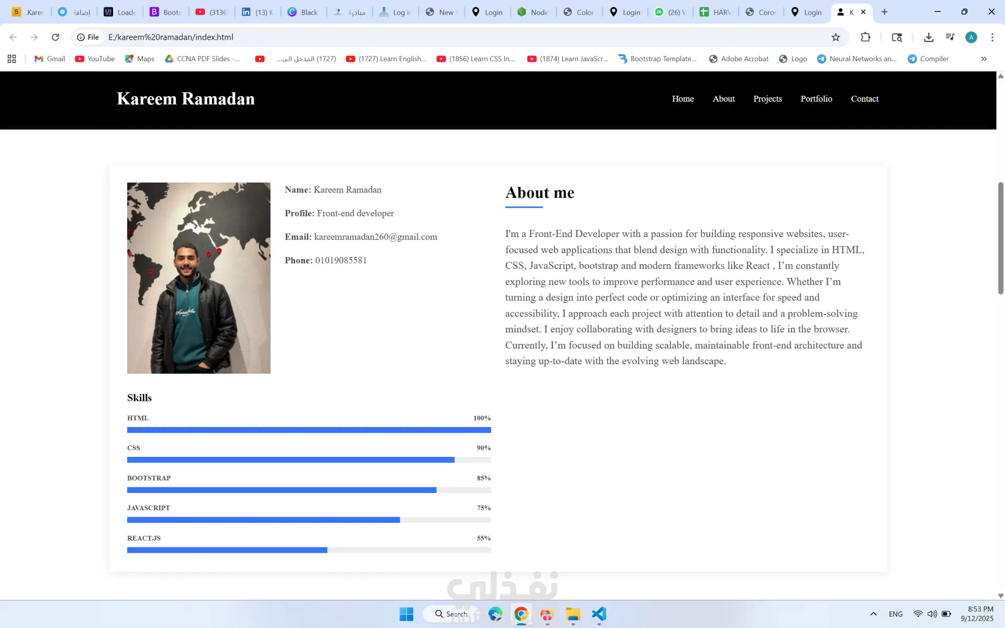The height and width of the screenshot is (628, 1005).
Task: Switch to the LinkedIn browser tab
Action: click(258, 12)
